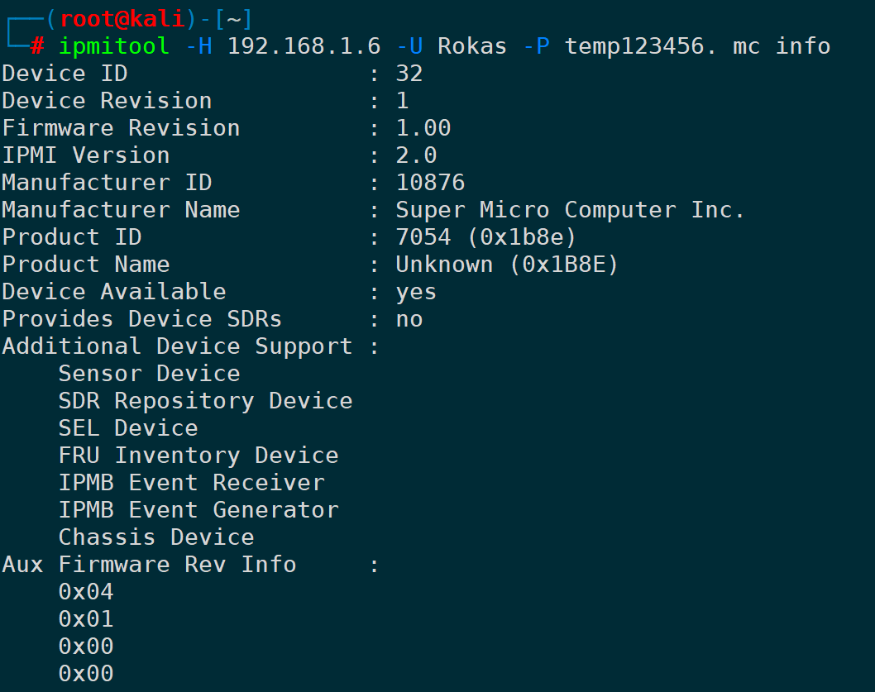
Task: Click the Provides Device SDRs no value
Action: pos(409,319)
